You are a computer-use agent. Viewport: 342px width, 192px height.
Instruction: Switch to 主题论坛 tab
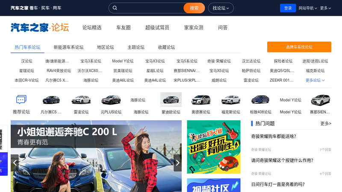point(136,47)
